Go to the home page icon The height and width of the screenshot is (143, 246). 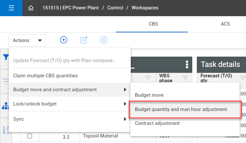point(31,8)
